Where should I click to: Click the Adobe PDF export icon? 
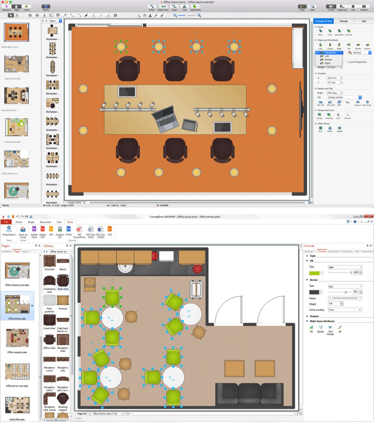click(x=43, y=229)
